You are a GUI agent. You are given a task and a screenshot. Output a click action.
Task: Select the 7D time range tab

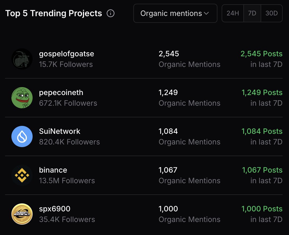252,13
